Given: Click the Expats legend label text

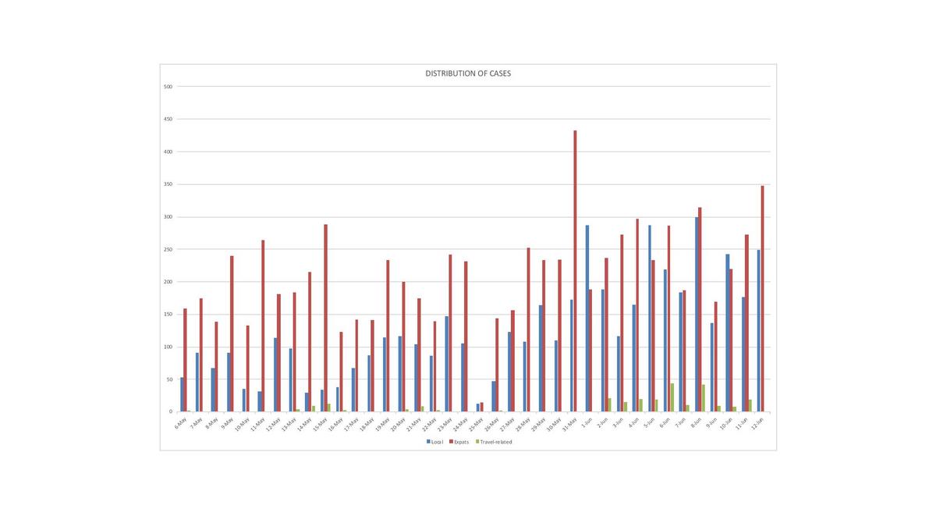Looking at the screenshot, I should [462, 442].
